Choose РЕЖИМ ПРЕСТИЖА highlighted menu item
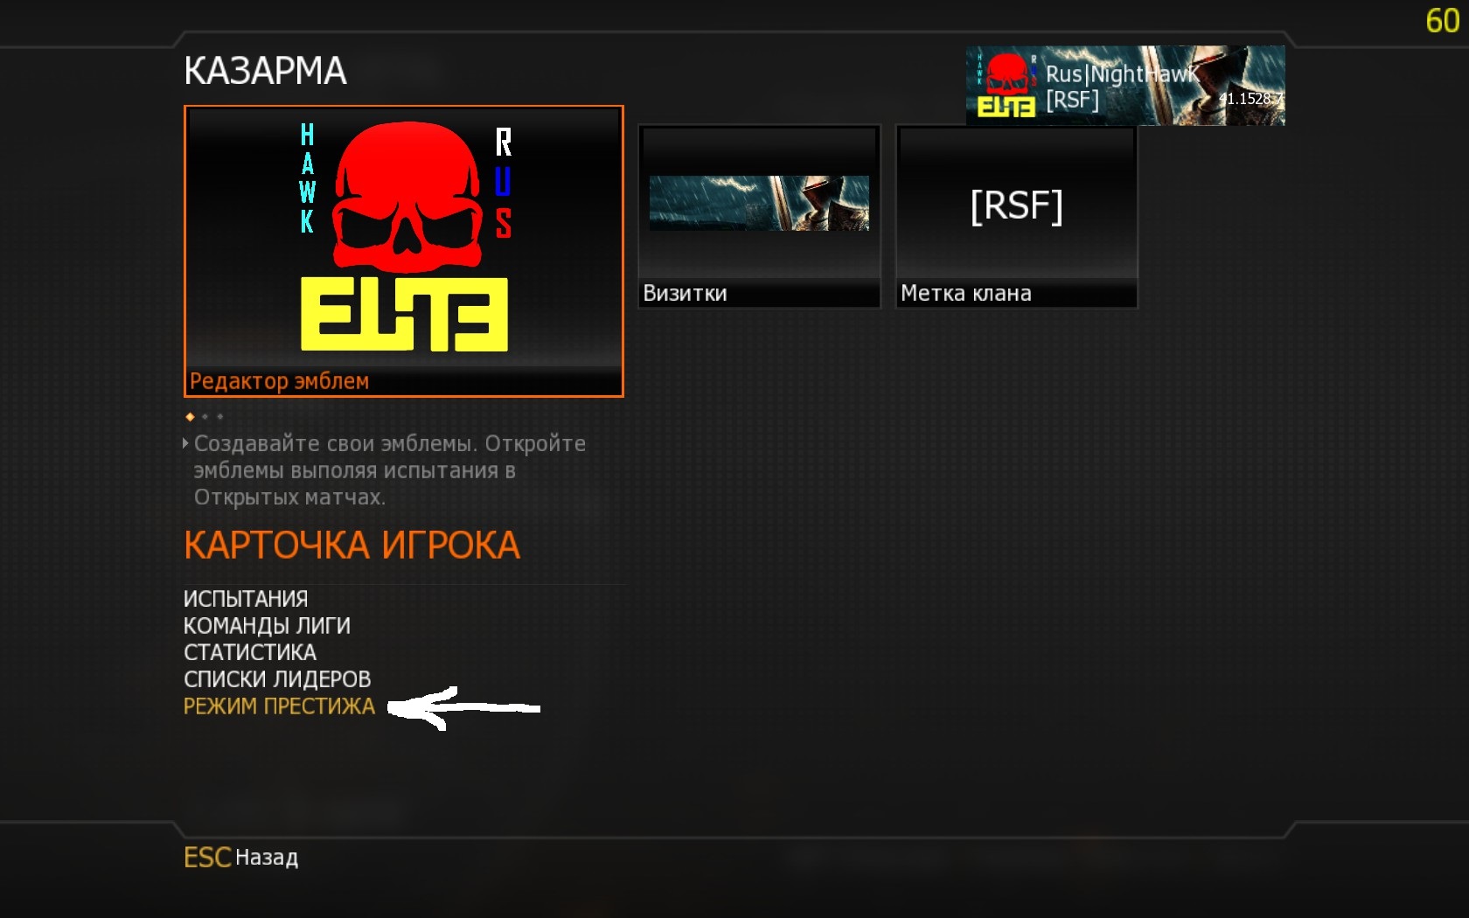This screenshot has width=1469, height=918. click(279, 706)
